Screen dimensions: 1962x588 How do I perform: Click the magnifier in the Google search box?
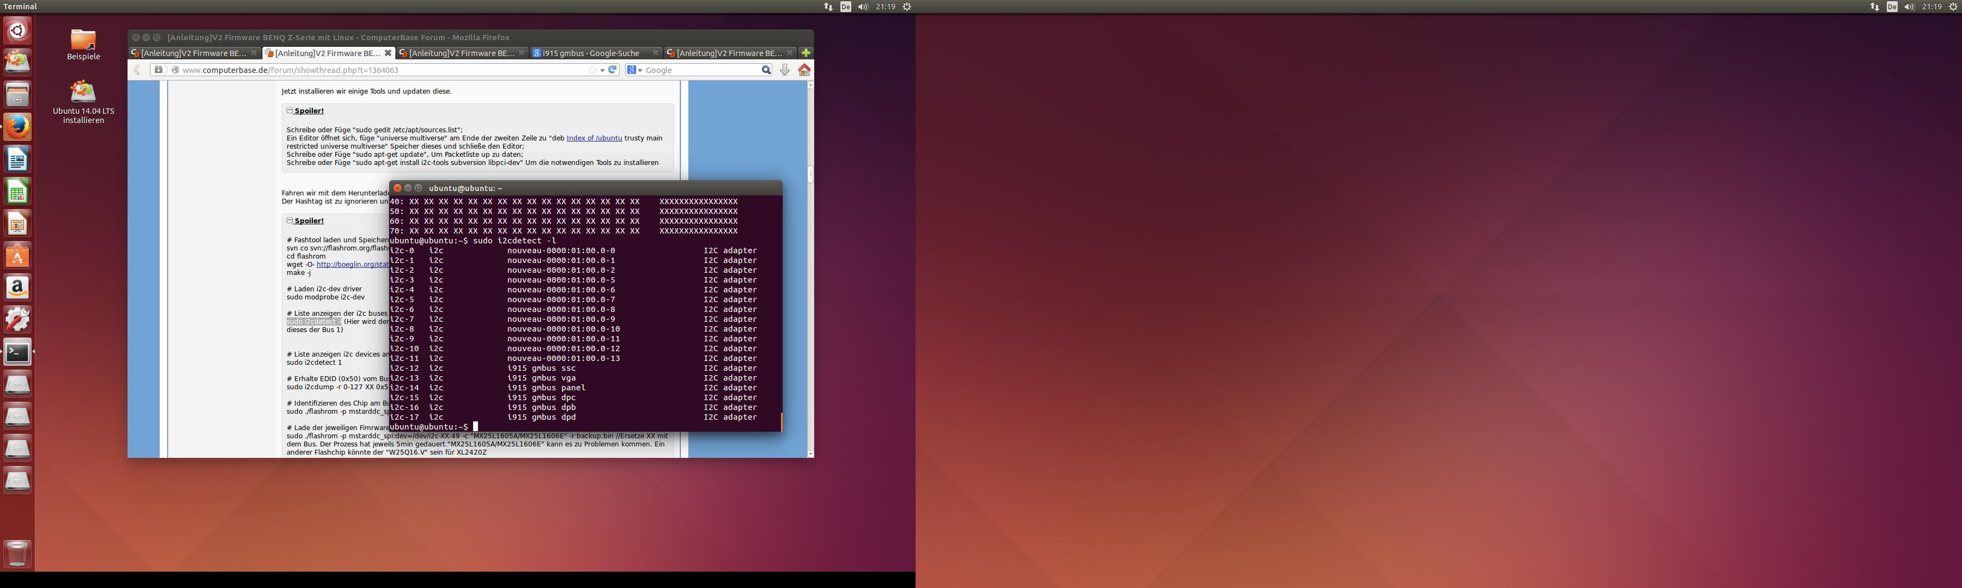click(x=766, y=70)
